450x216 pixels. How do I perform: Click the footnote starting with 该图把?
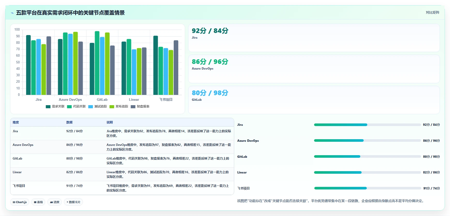pos(331,201)
